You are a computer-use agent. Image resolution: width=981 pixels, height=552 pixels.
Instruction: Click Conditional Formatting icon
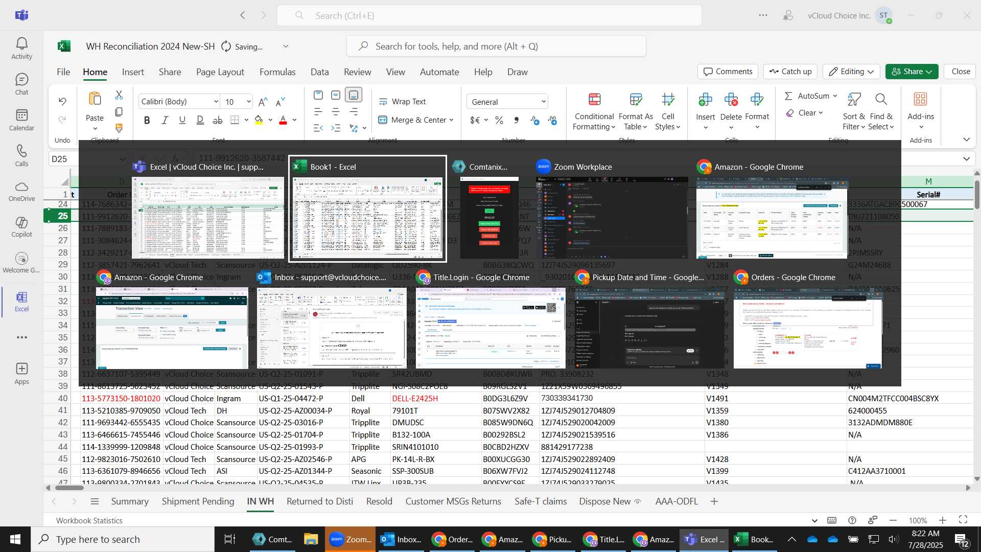(594, 112)
